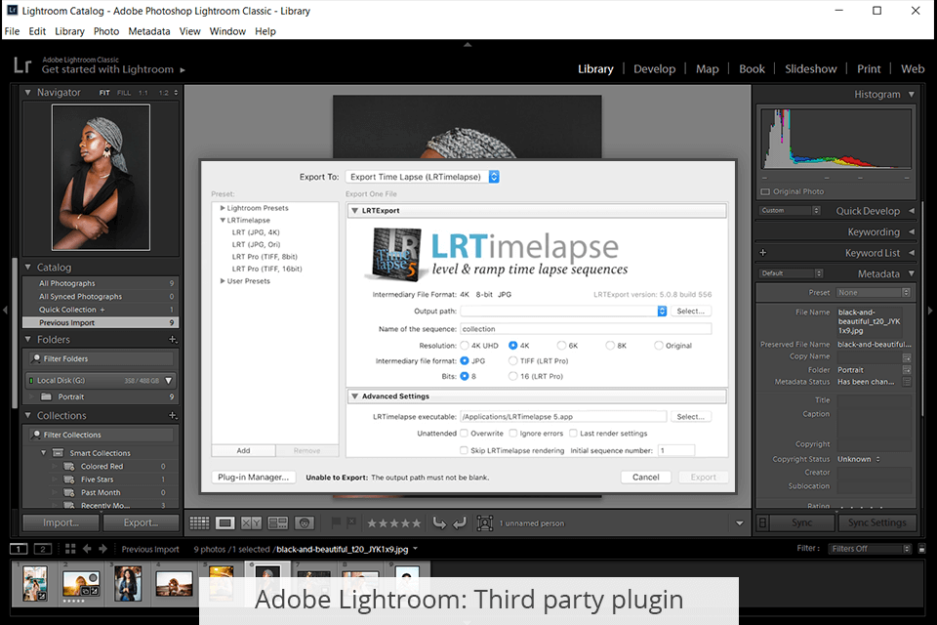937x625 pixels.
Task: Click the Import button
Action: (61, 522)
